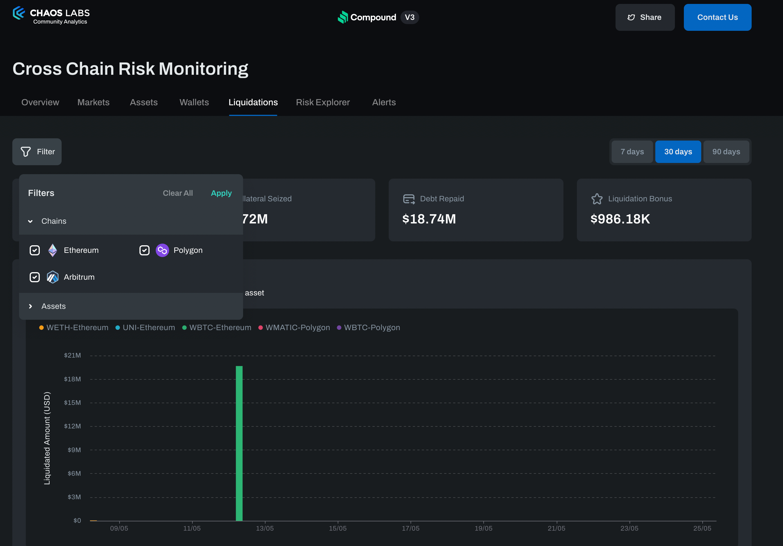Apply the selected filters

[221, 193]
